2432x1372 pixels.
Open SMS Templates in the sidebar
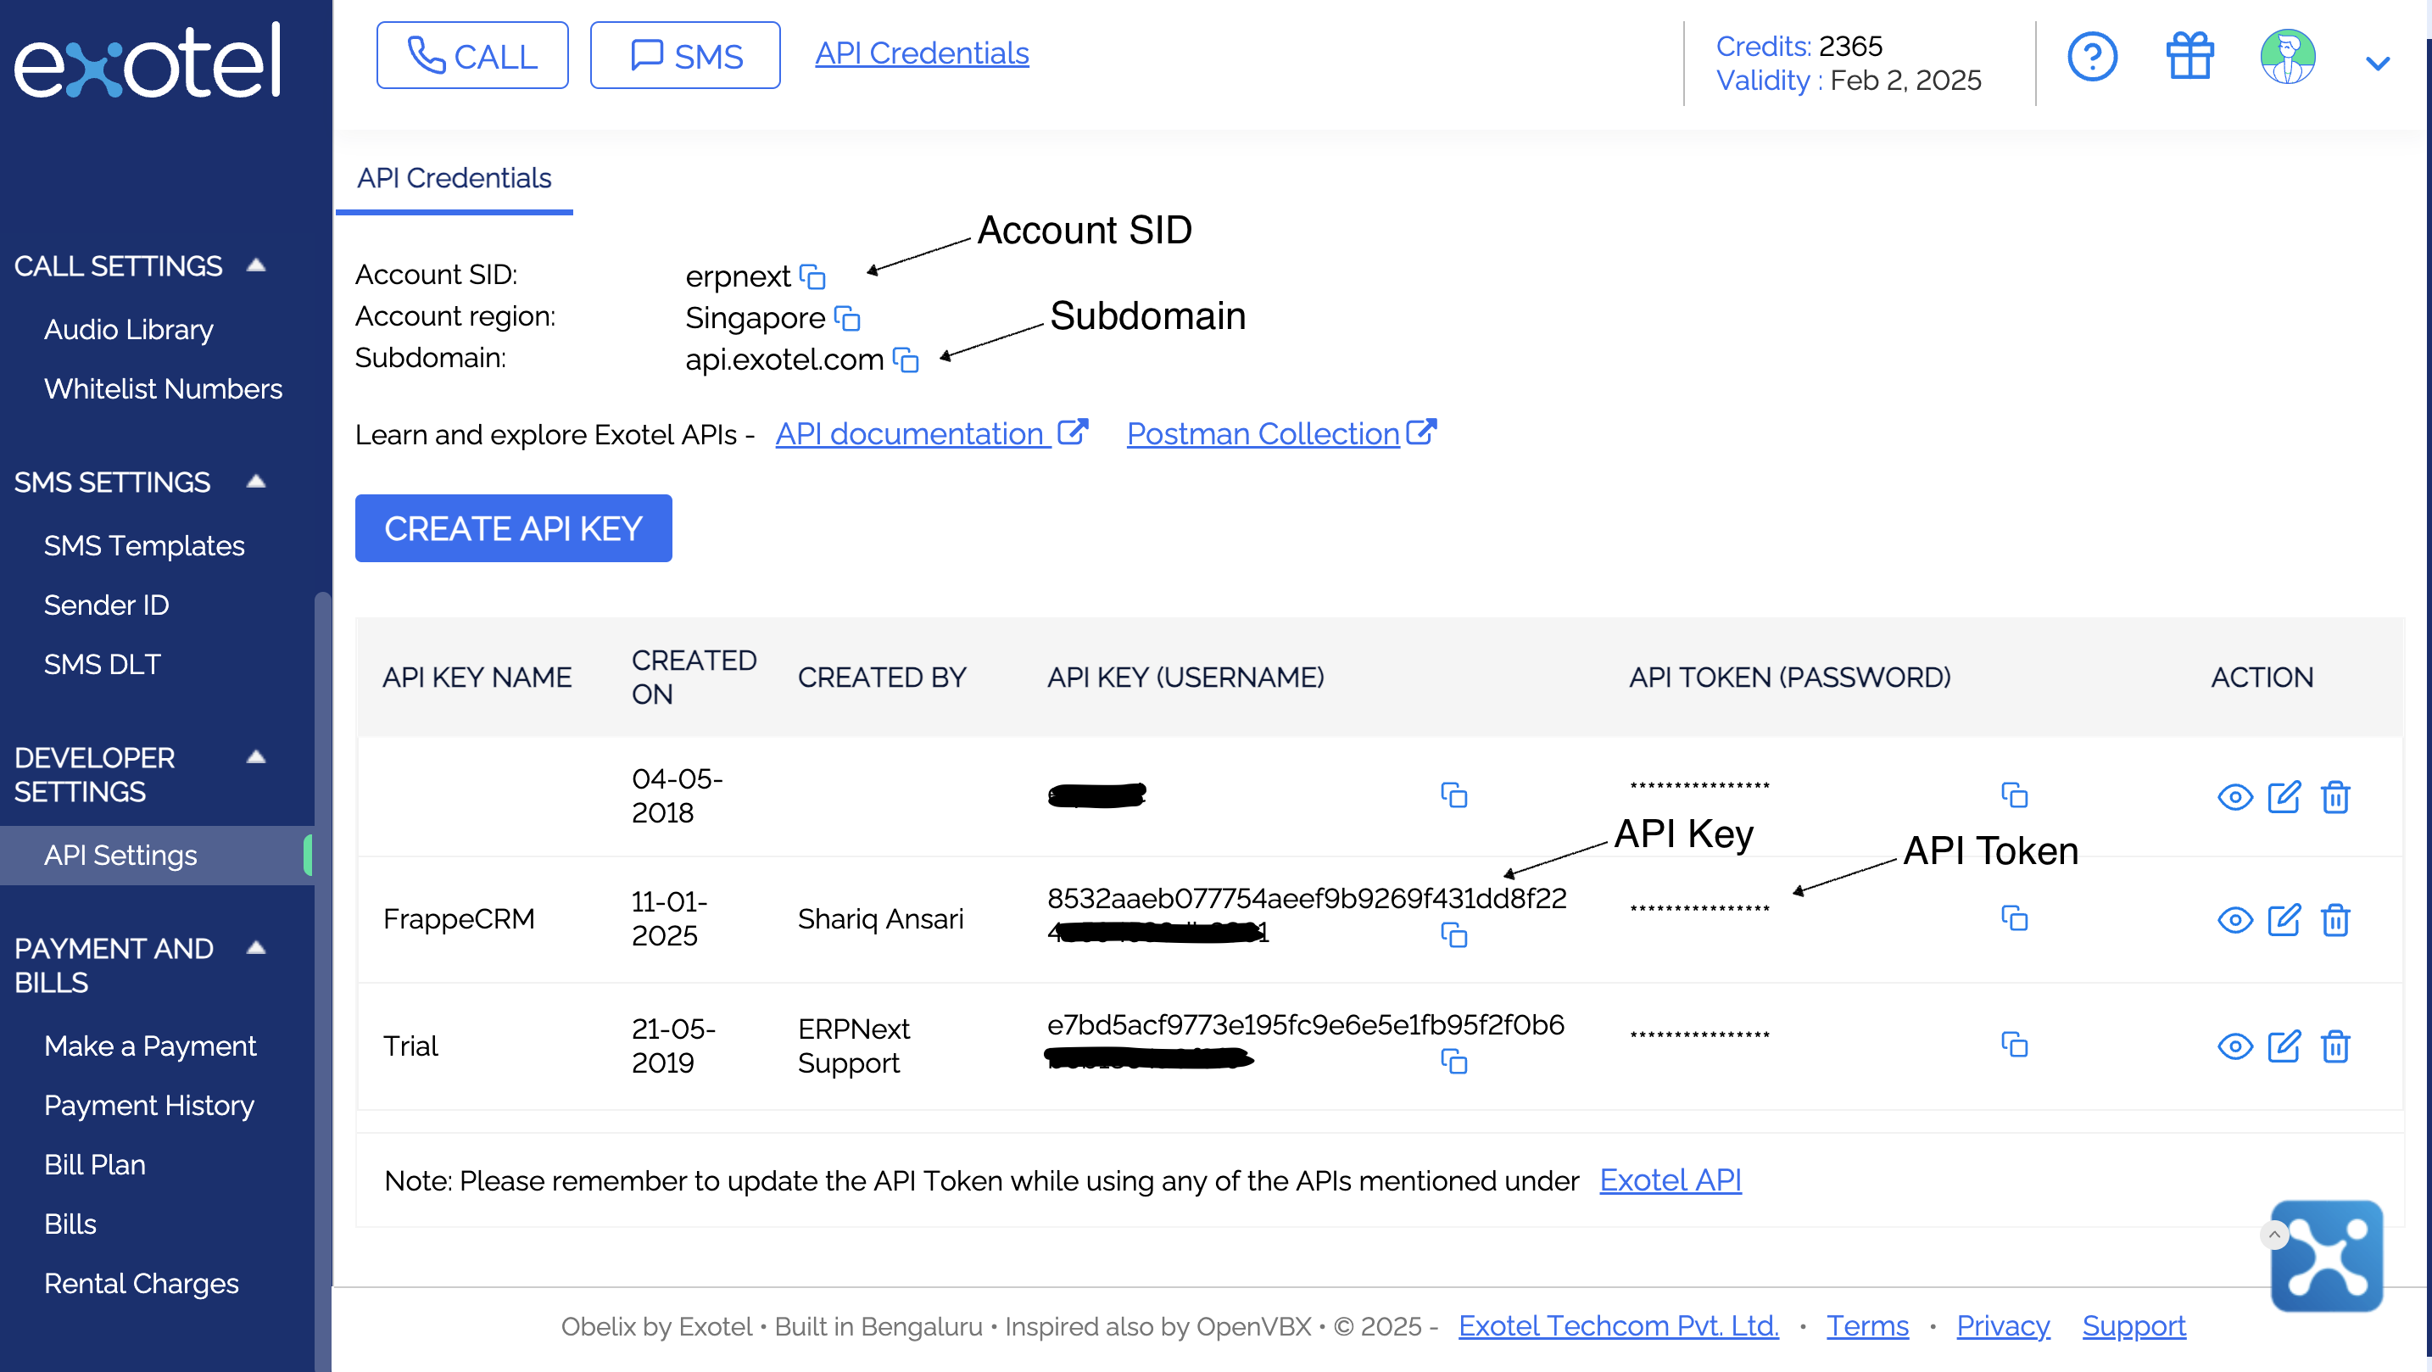pos(143,545)
